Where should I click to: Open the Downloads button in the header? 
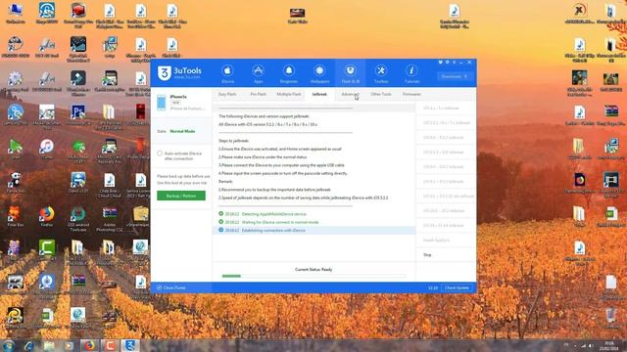point(455,76)
